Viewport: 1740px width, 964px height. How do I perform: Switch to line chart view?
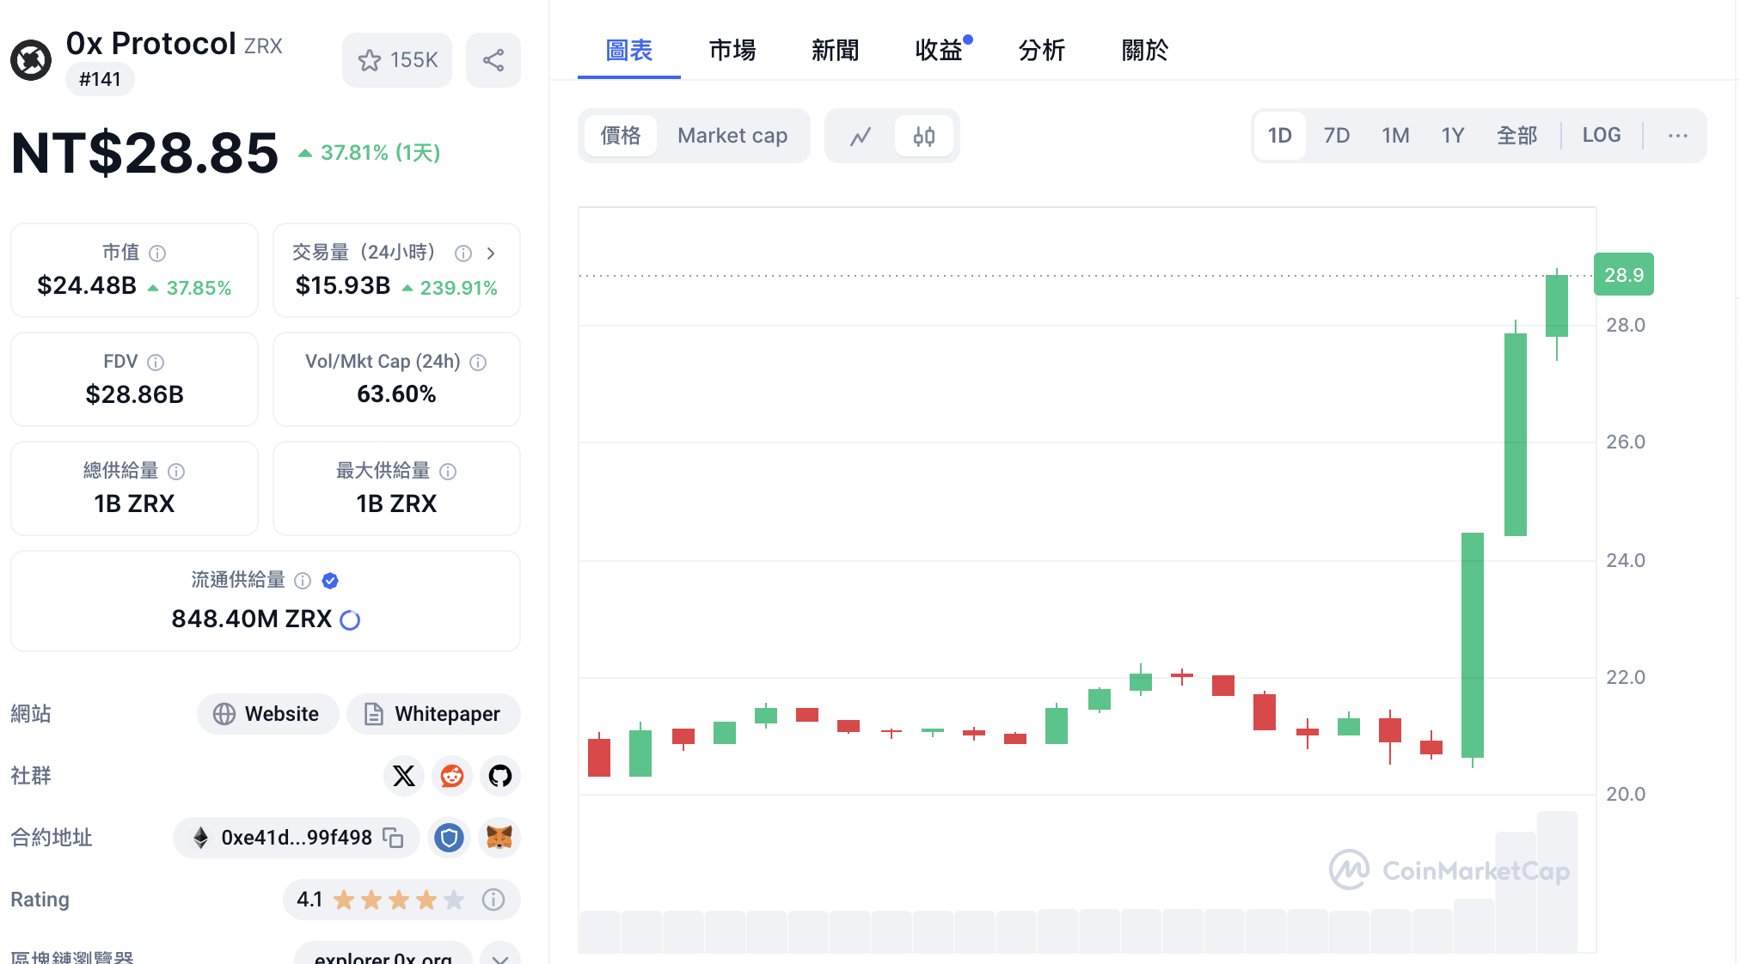(x=861, y=134)
